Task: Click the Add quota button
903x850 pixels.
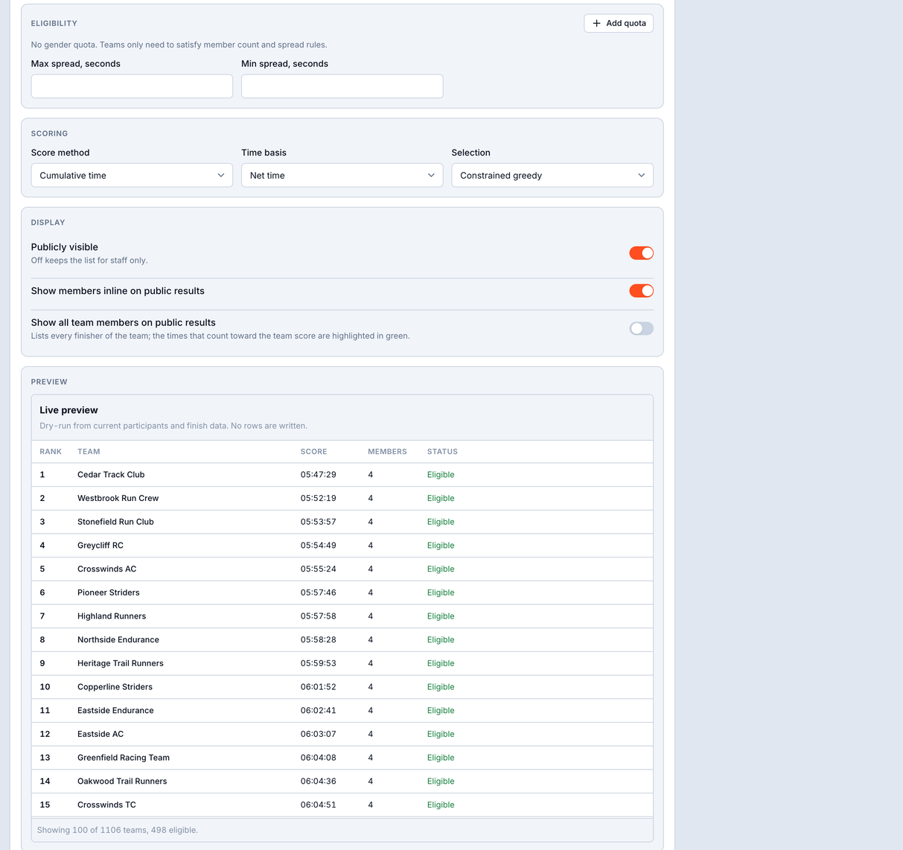Action: [x=619, y=23]
